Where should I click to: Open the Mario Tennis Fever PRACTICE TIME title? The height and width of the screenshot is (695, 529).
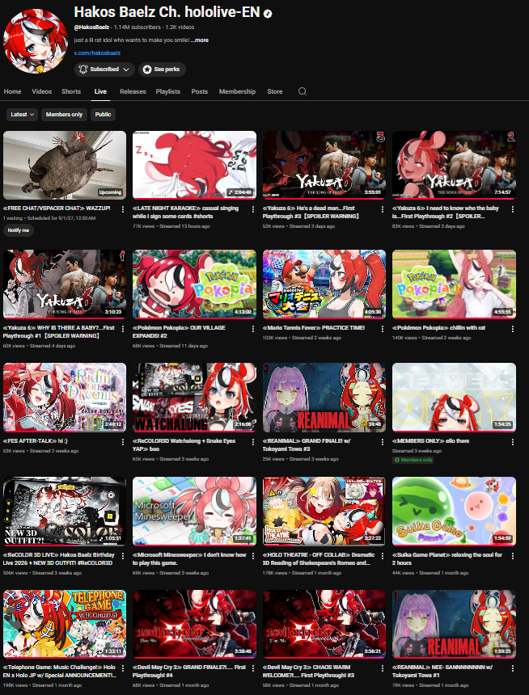coord(313,328)
